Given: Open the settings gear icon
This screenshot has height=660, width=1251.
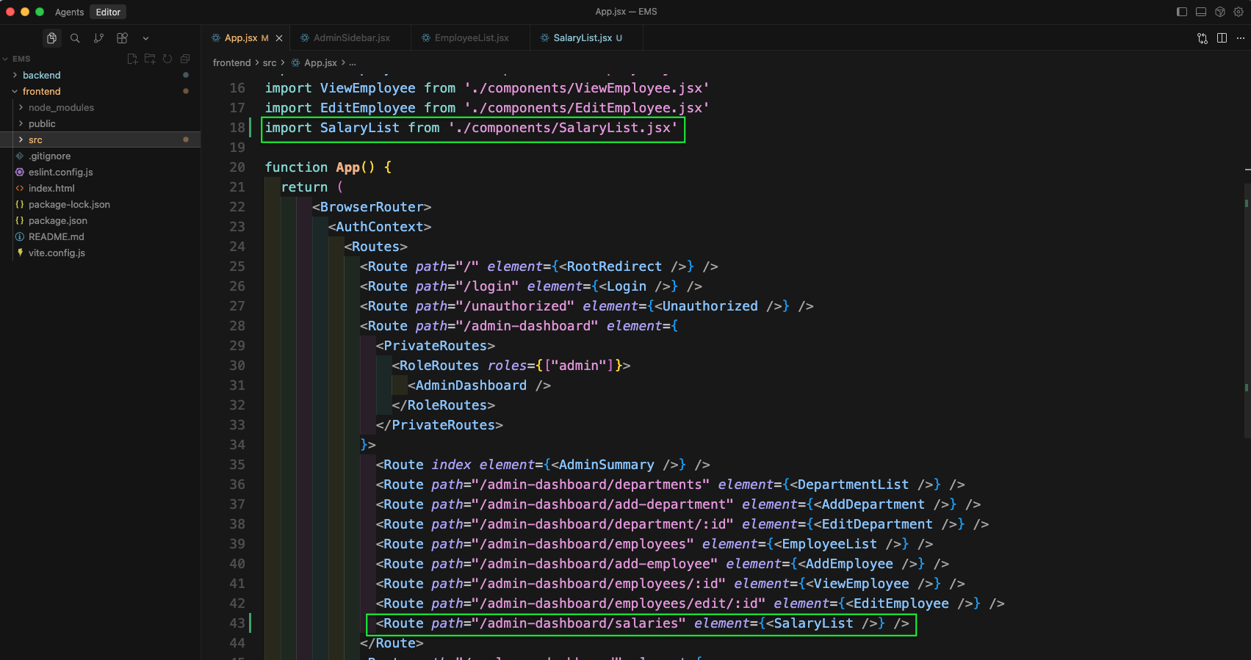Looking at the screenshot, I should 1239,12.
